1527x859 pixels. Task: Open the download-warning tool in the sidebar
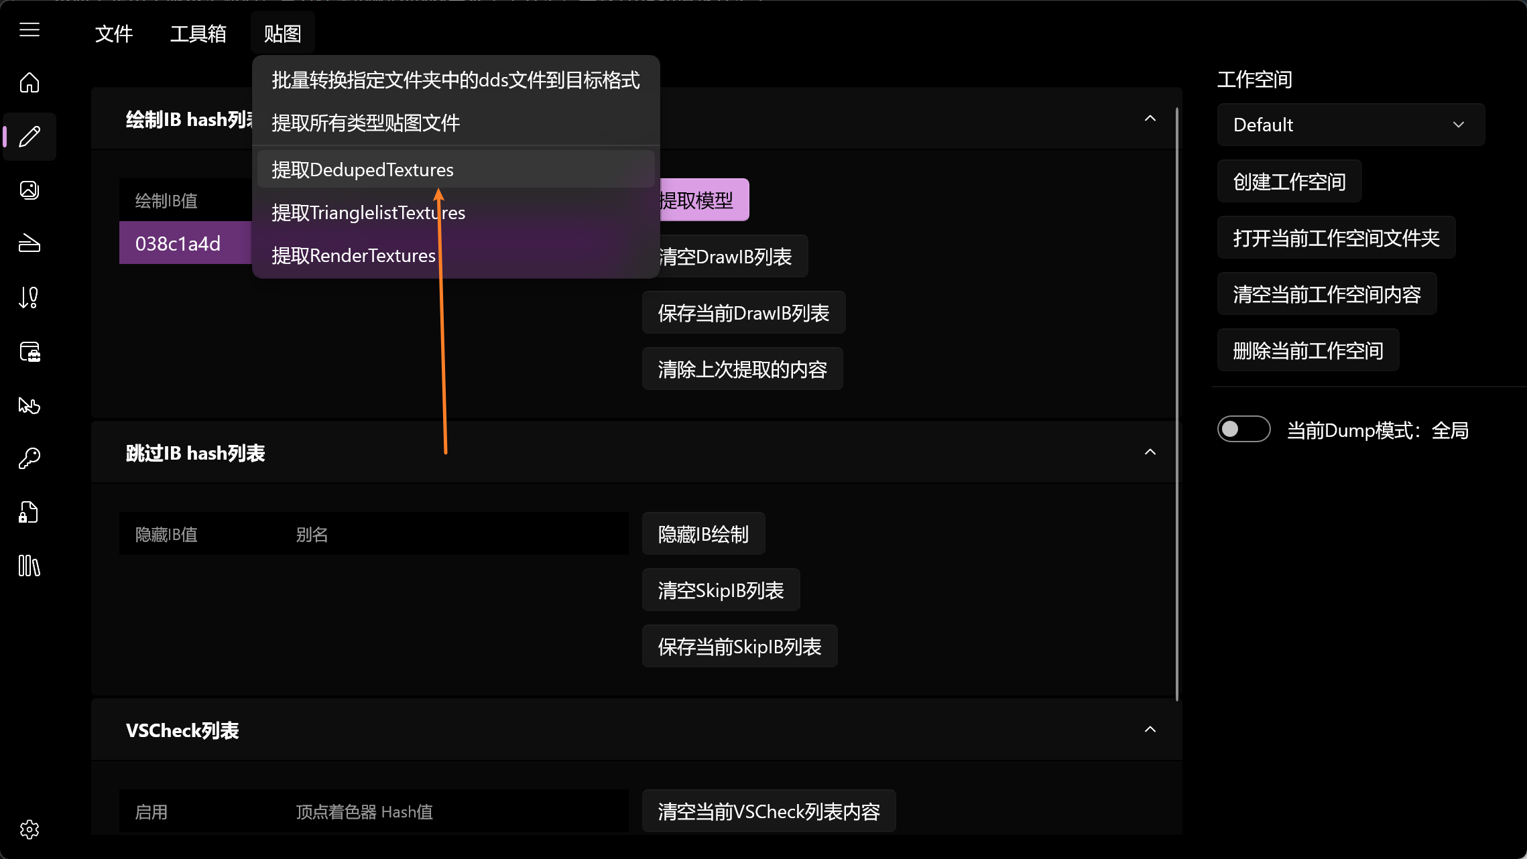click(x=29, y=297)
